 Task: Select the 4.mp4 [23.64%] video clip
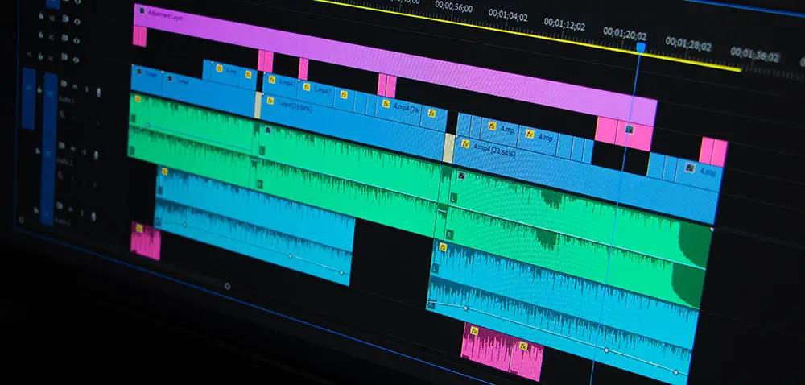[x=585, y=177]
